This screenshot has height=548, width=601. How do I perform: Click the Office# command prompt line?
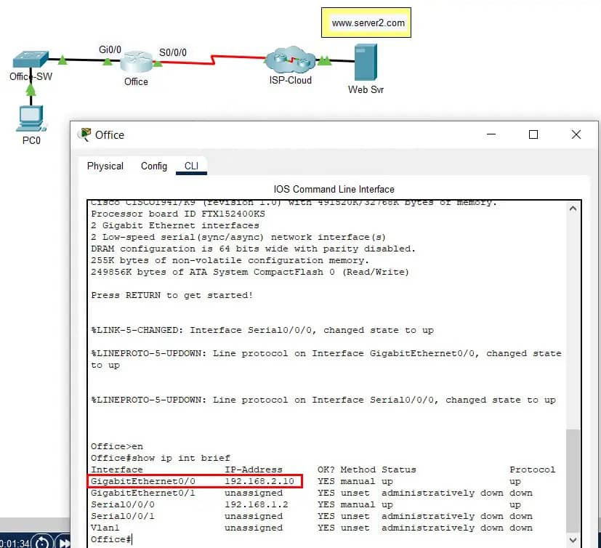tap(111, 539)
